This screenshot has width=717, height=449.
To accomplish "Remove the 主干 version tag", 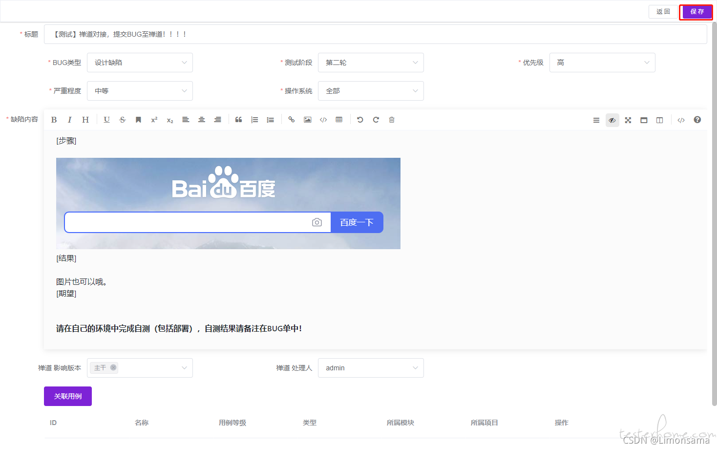I will (113, 367).
